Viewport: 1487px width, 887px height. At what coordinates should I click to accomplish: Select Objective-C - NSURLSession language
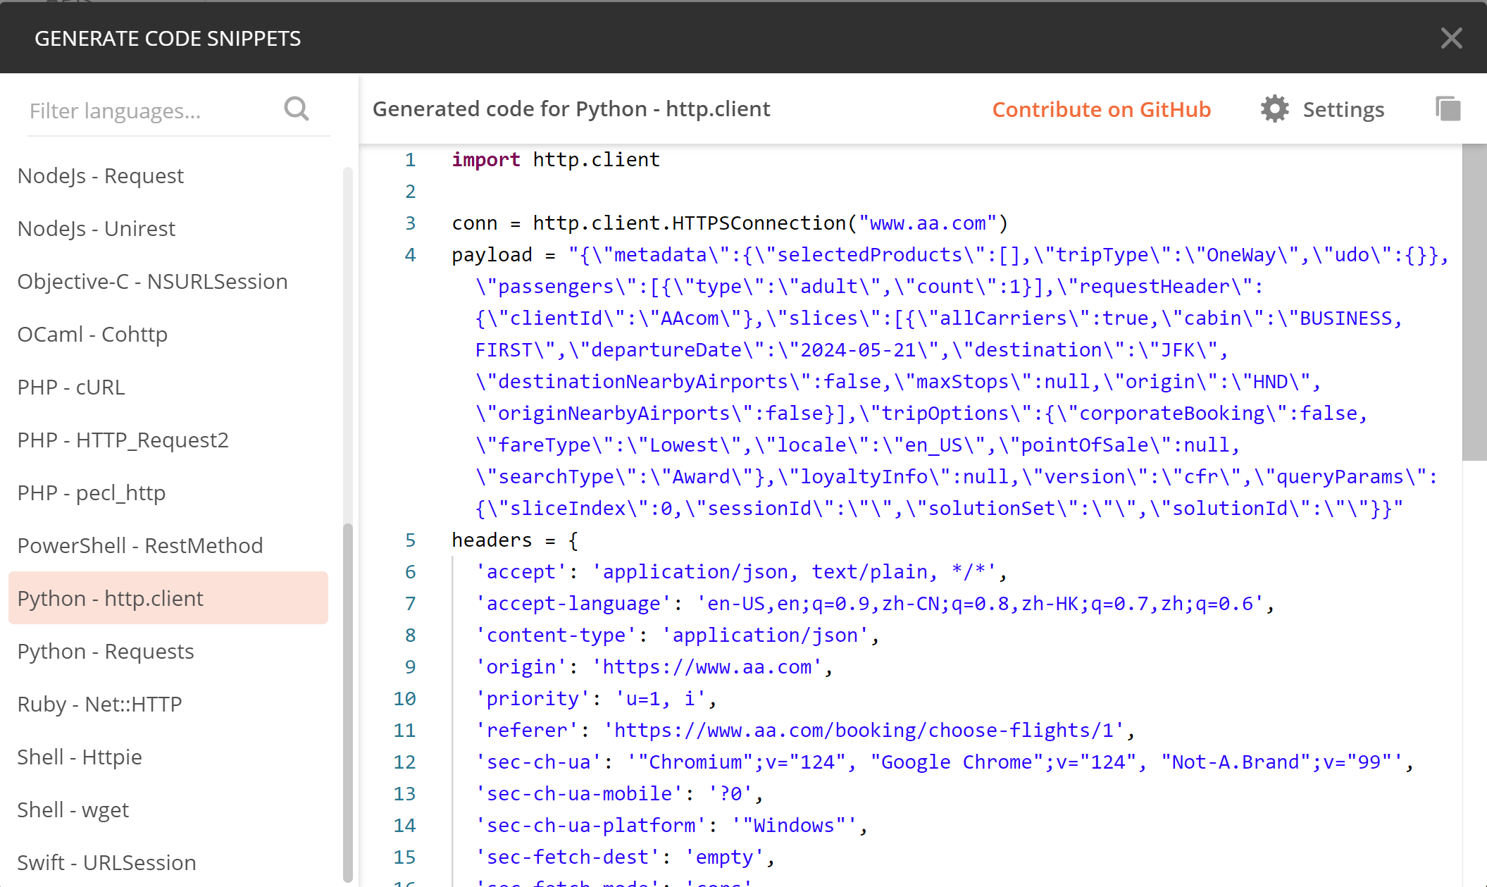(x=168, y=281)
